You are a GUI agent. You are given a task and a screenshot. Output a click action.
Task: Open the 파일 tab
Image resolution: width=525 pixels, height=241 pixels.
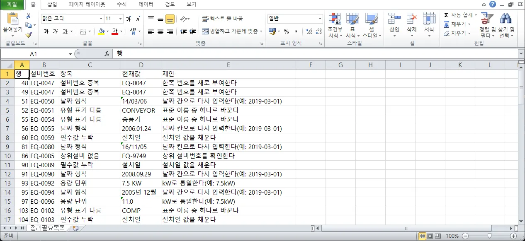pos(12,4)
